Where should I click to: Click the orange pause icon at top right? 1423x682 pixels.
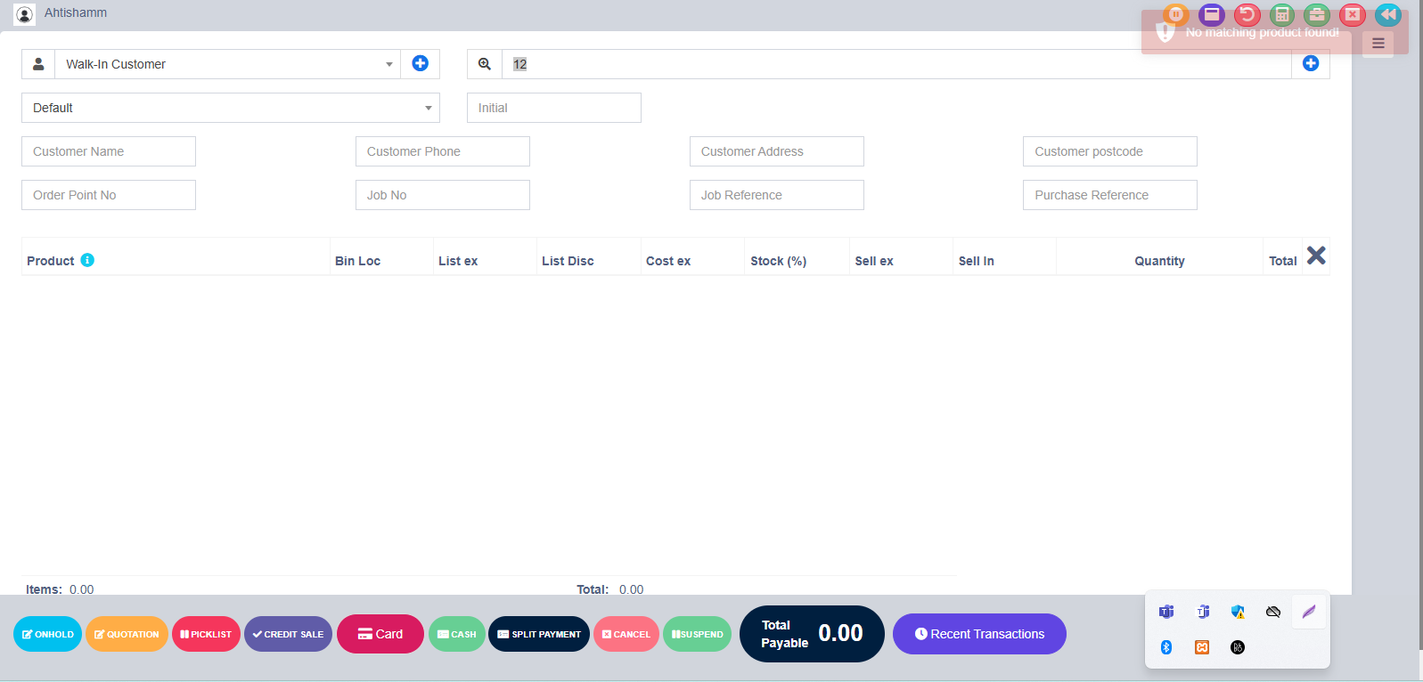click(x=1175, y=14)
